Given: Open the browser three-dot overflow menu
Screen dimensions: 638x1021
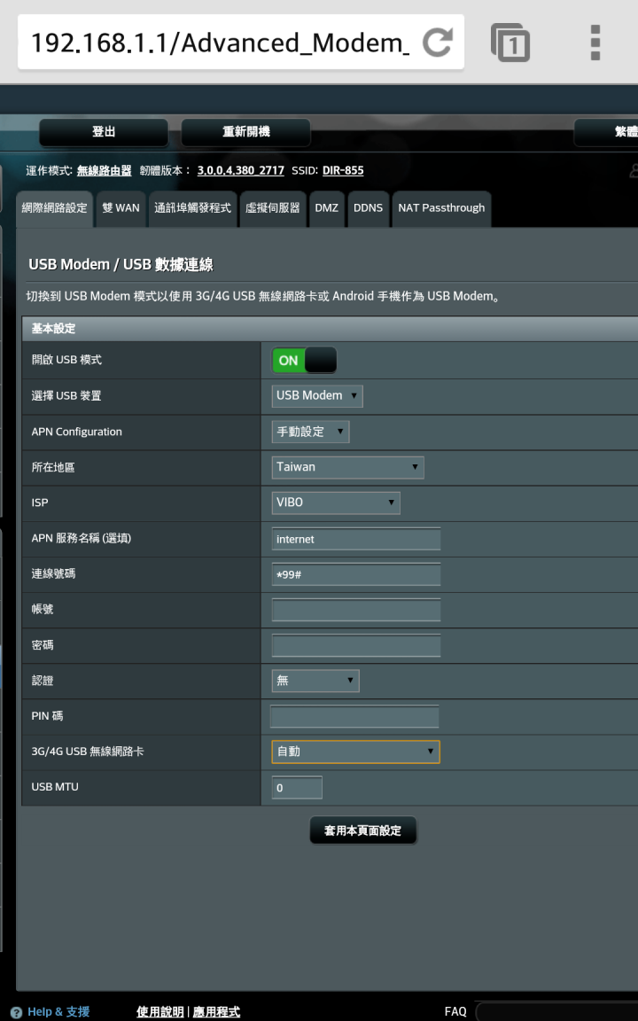Looking at the screenshot, I should (x=595, y=43).
